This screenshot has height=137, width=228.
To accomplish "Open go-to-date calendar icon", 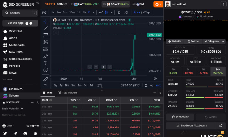I will coord(99,85).
